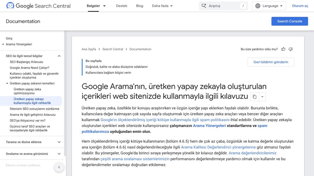Copy page using the copy icon beside title
Viewport: 314px width, 176px height.
(255, 97)
